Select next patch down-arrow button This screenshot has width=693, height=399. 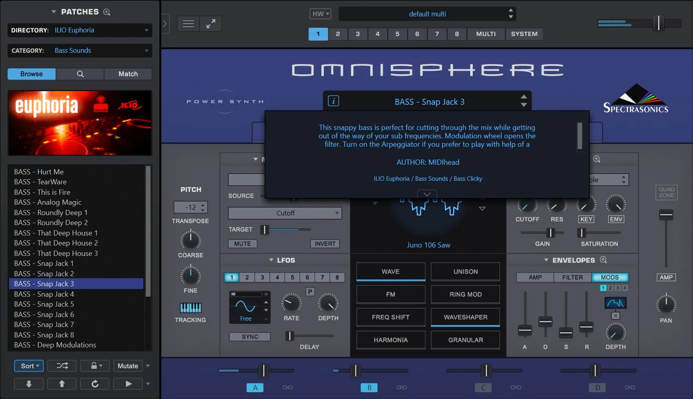(29, 384)
